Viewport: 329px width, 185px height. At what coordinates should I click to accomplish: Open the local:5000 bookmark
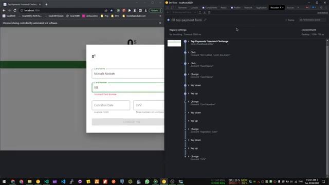click(x=9, y=16)
